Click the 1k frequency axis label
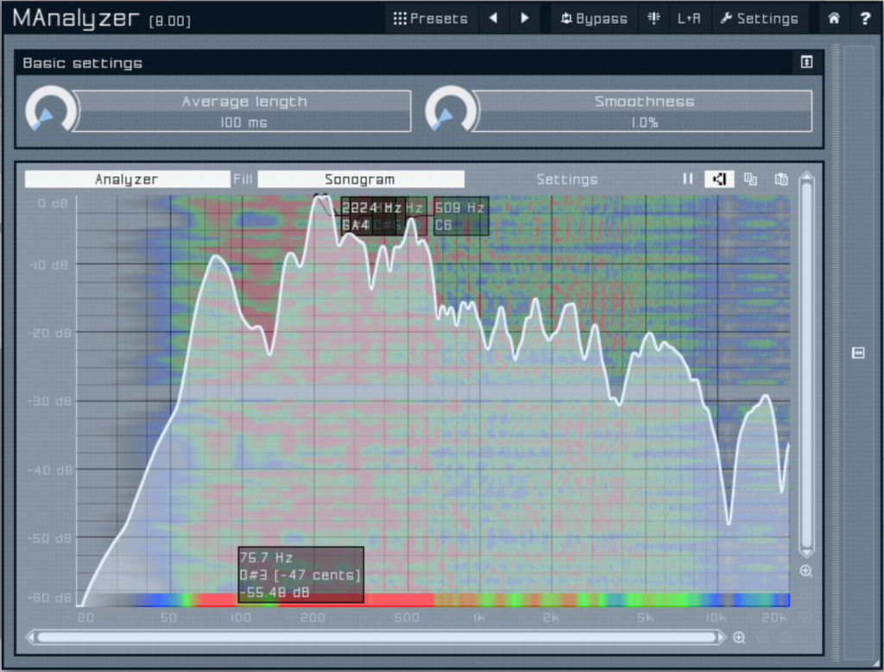Viewport: 884px width, 672px height. (x=478, y=618)
